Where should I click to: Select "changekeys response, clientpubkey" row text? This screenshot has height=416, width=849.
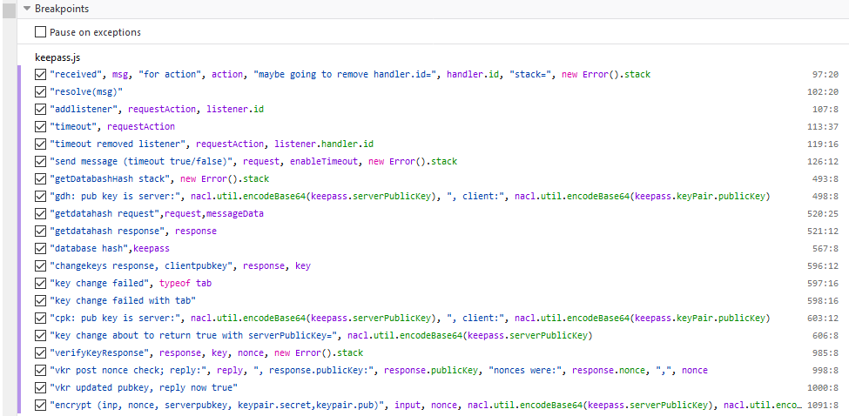click(180, 265)
